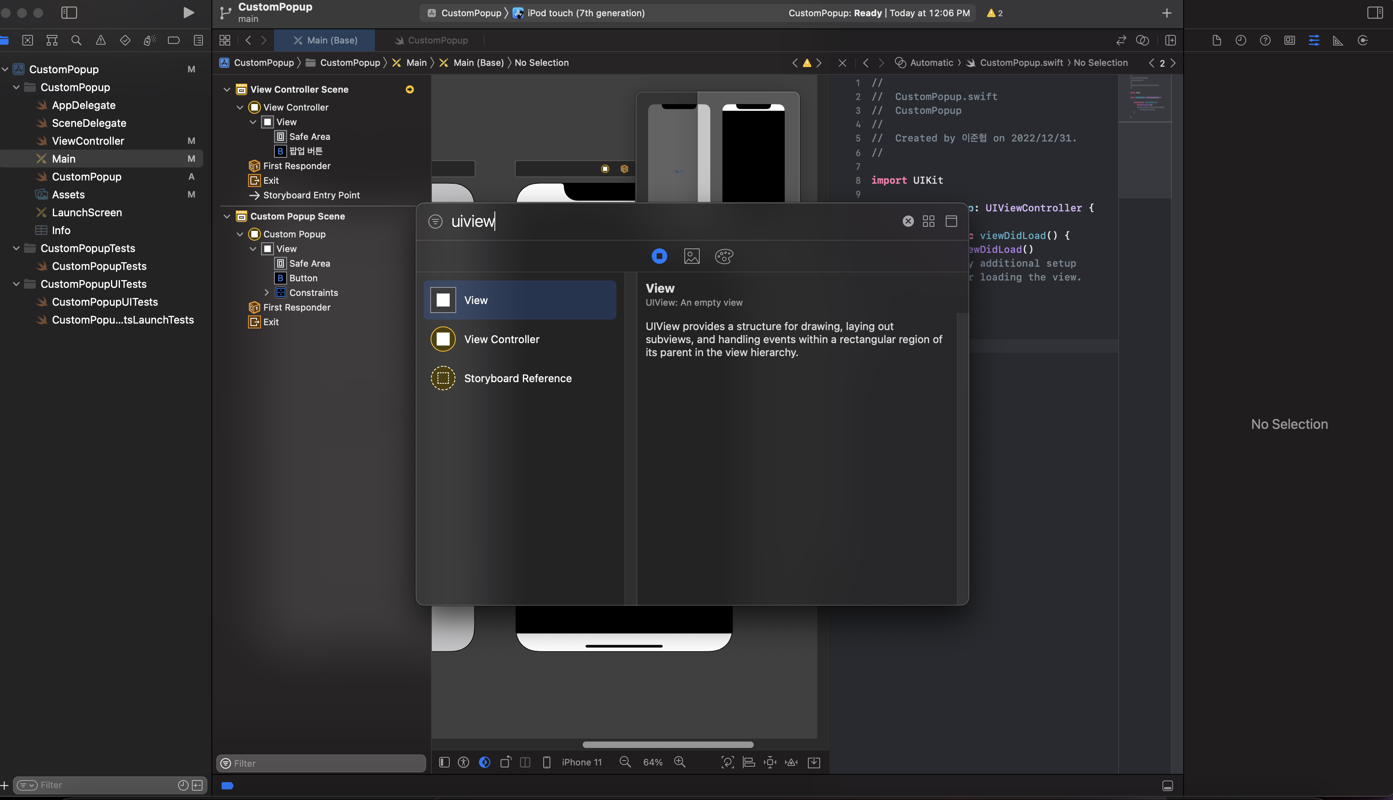This screenshot has height=800, width=1393.
Task: Open the Size inspector ruler icon
Action: 1338,40
